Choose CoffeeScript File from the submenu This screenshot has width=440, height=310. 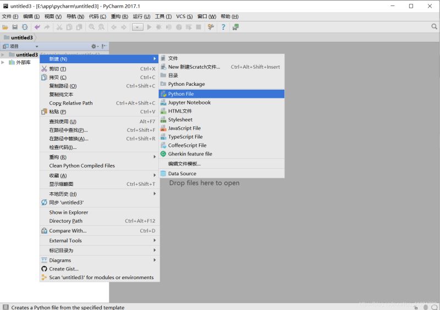[222, 145]
